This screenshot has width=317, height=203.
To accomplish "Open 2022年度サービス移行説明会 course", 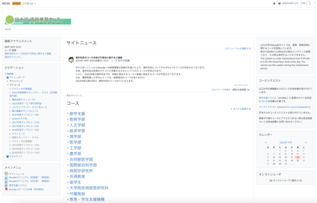I will coord(27,103).
